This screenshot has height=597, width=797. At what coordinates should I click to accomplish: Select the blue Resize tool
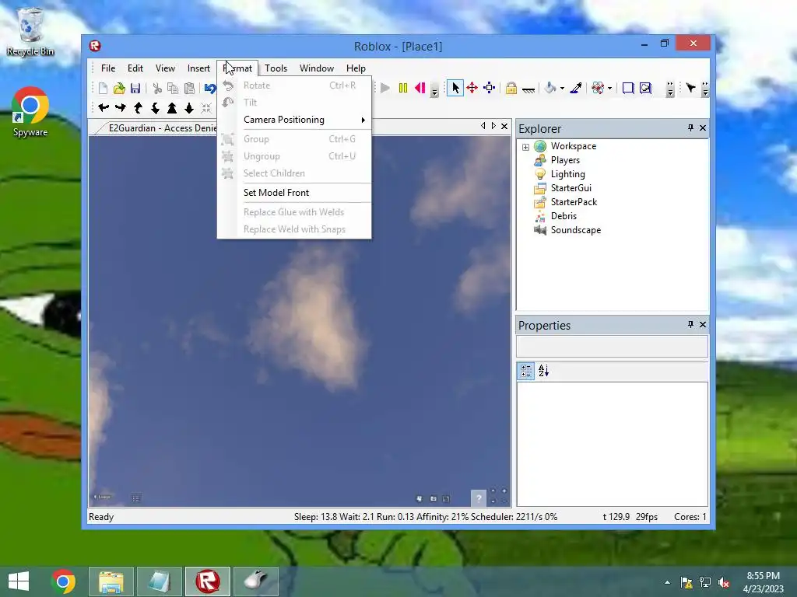489,89
